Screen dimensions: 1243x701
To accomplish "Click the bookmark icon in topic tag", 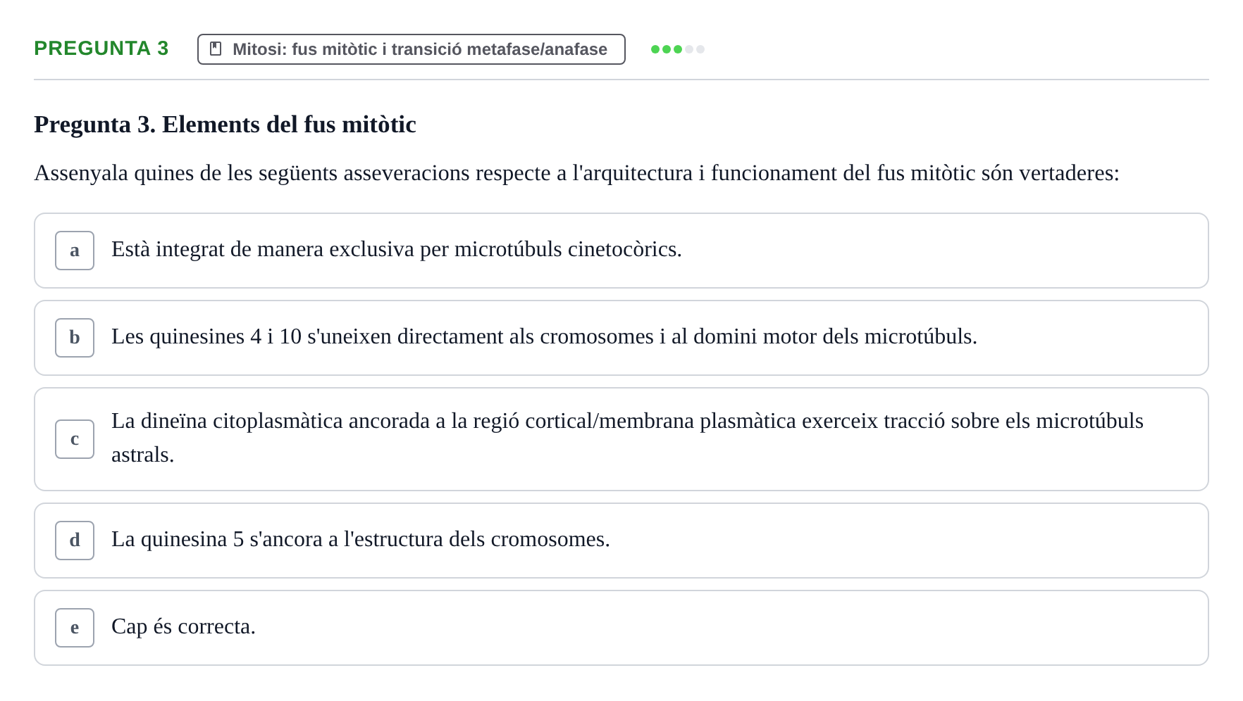I will pyautogui.click(x=216, y=49).
